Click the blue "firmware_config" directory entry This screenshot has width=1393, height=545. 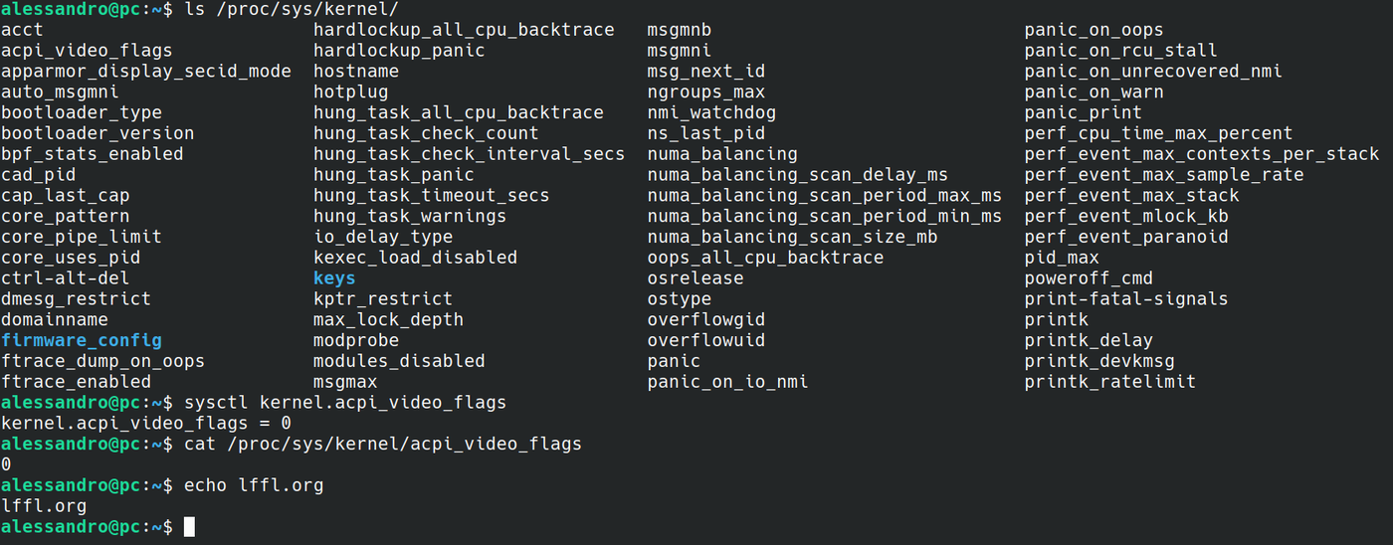point(81,340)
